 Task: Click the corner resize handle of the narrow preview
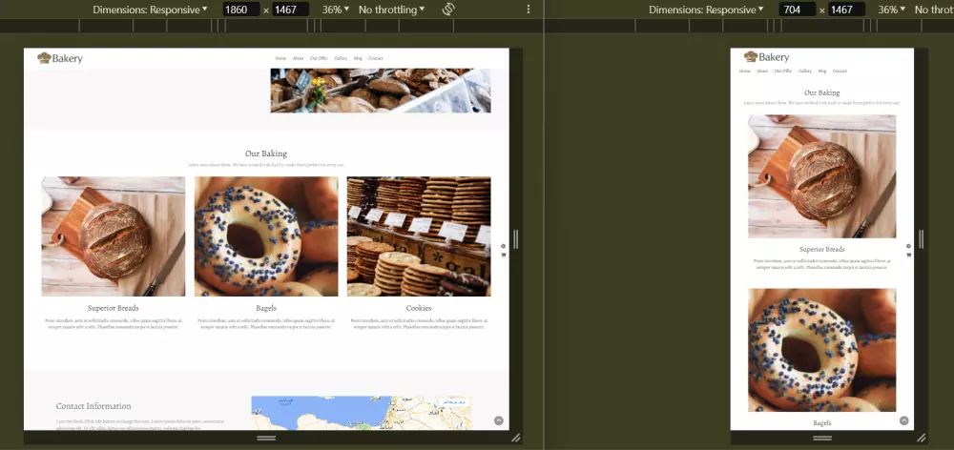[922, 438]
